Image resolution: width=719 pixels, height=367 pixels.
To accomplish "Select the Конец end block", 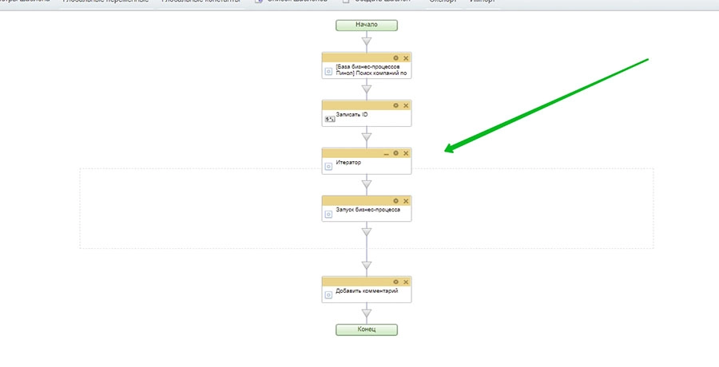I will point(367,330).
